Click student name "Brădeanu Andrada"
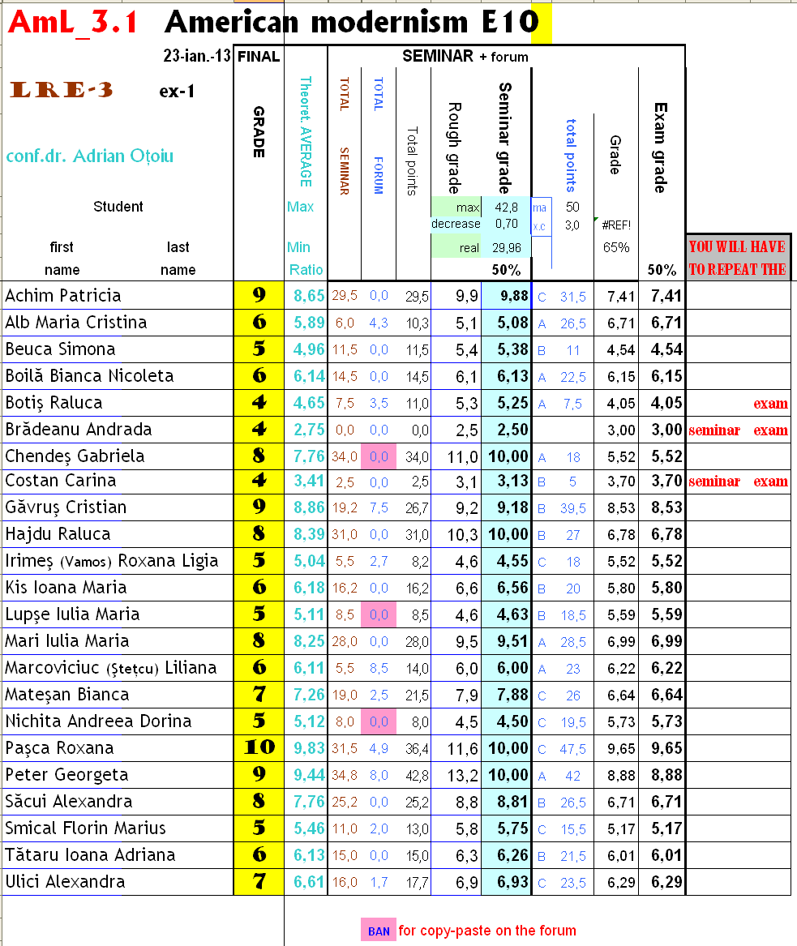797x946 pixels. [x=79, y=430]
